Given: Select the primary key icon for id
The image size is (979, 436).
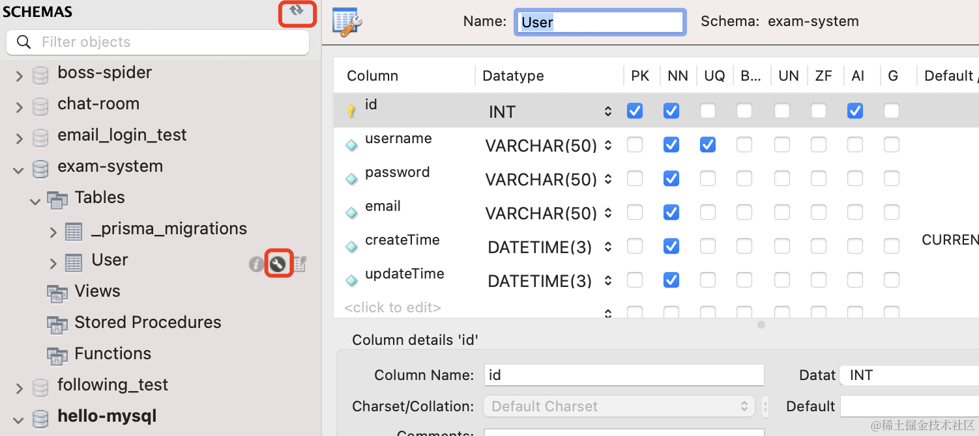Looking at the screenshot, I should pos(351,111).
